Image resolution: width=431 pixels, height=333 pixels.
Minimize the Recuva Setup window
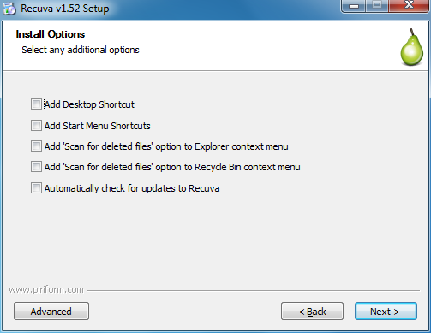pyautogui.click(x=354, y=6)
